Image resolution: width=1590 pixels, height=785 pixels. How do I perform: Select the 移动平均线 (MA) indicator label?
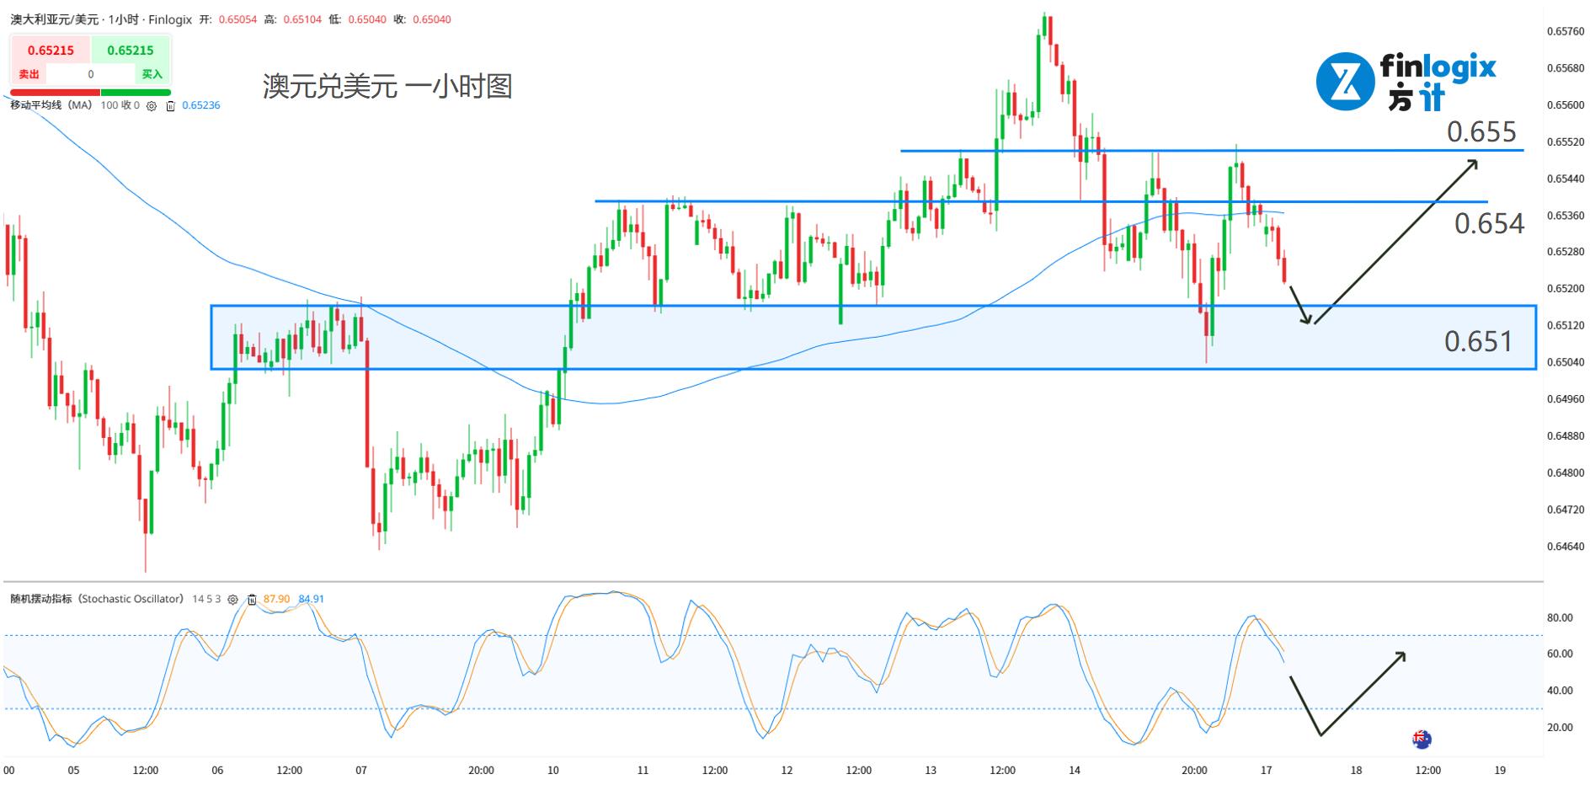click(51, 105)
